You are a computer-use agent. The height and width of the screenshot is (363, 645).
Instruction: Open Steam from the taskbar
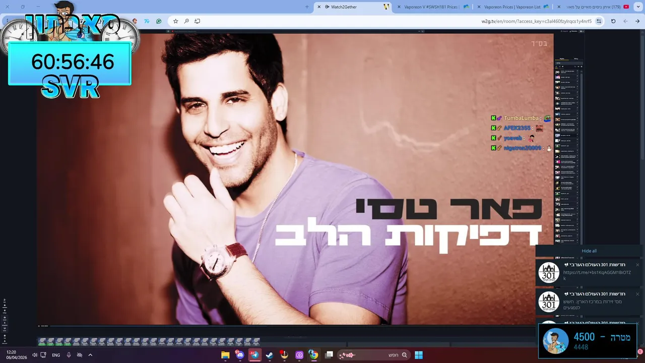[270, 355]
